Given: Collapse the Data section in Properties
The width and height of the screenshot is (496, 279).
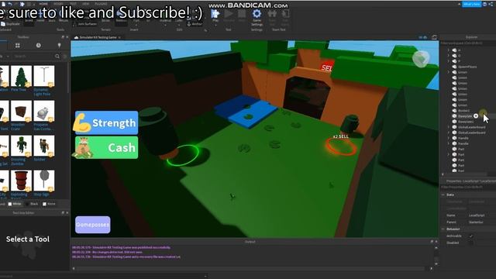Looking at the screenshot, I should 443,195.
